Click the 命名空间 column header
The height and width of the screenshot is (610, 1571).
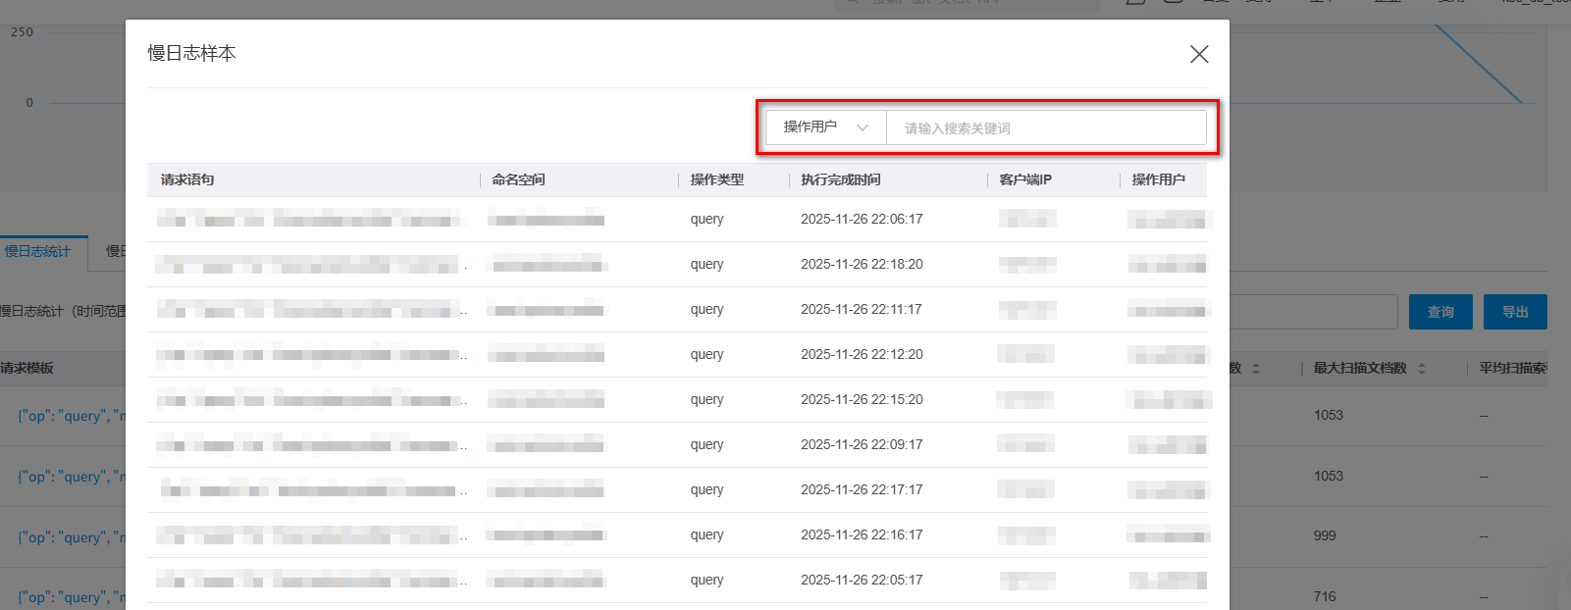518,179
